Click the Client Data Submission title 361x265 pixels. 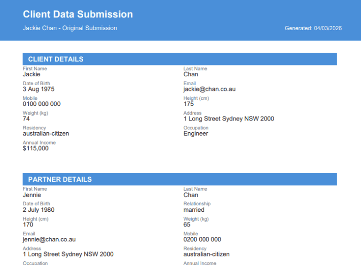[78, 15]
